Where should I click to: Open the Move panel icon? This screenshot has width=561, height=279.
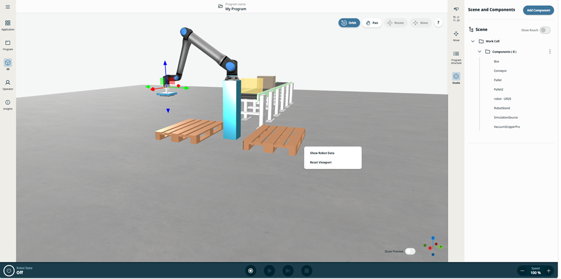pos(456,36)
